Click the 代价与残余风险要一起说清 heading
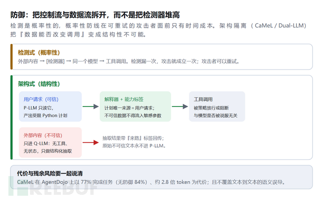Viewport: 323px width, 199px height. click(50, 173)
